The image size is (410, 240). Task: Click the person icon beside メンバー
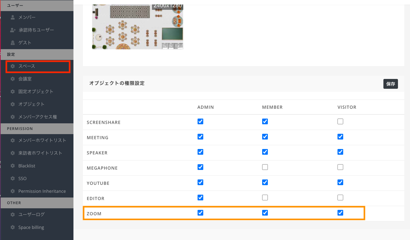[x=13, y=17]
